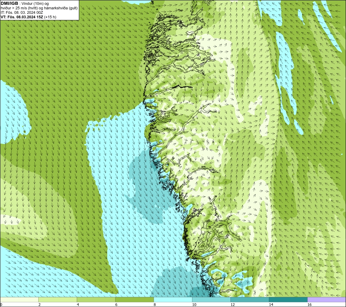This screenshot has width=346, height=307.
Task: Click the light green 2–4 m/s legend swatch
Action: tap(58, 299)
